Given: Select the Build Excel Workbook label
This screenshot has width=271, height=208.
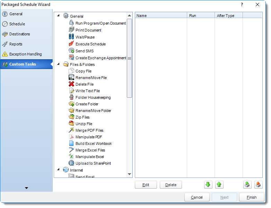Looking at the screenshot, I should point(94,144).
